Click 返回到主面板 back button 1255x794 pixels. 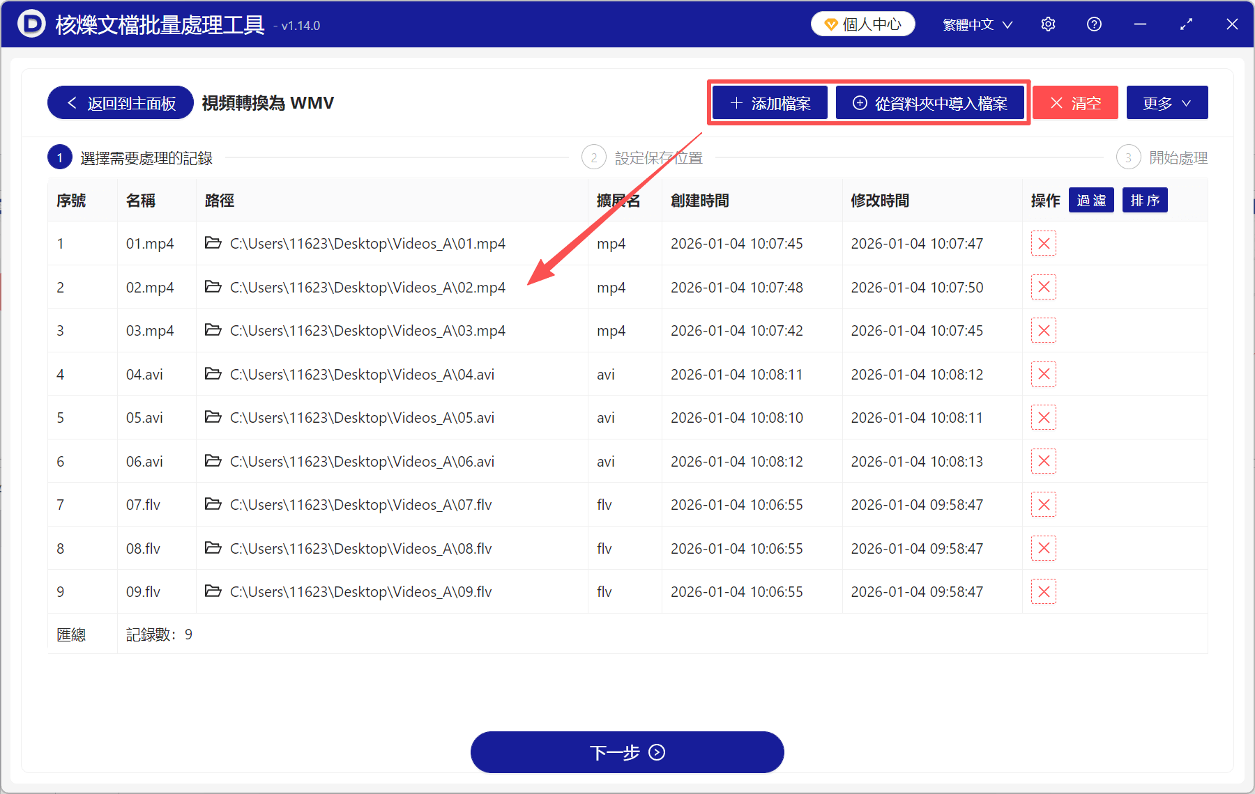point(121,103)
